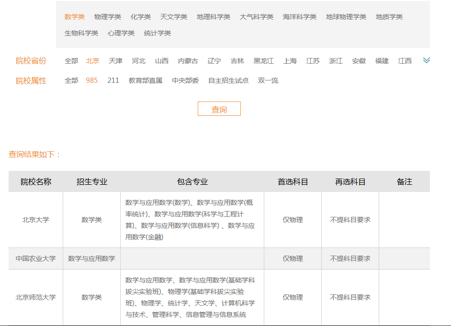Select the 辽宁 province filter
Screen dimensions: 451x326
pos(214,61)
